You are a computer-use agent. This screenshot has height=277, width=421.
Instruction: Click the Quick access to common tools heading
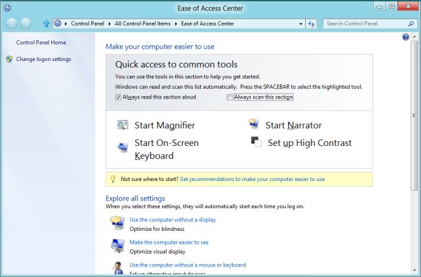point(176,64)
